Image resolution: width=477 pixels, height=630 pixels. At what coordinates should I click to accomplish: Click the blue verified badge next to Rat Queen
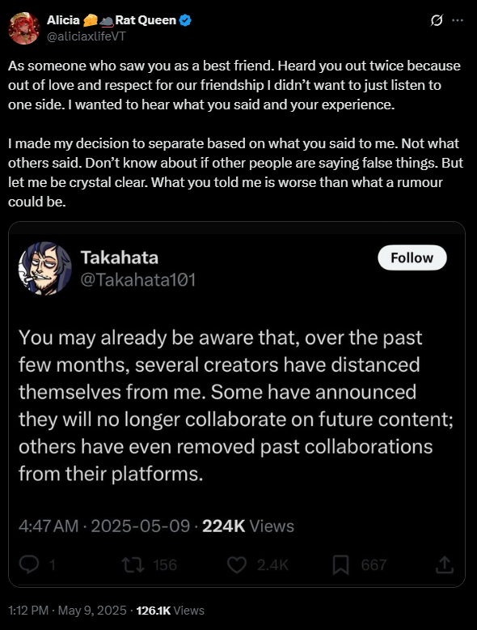(x=185, y=20)
